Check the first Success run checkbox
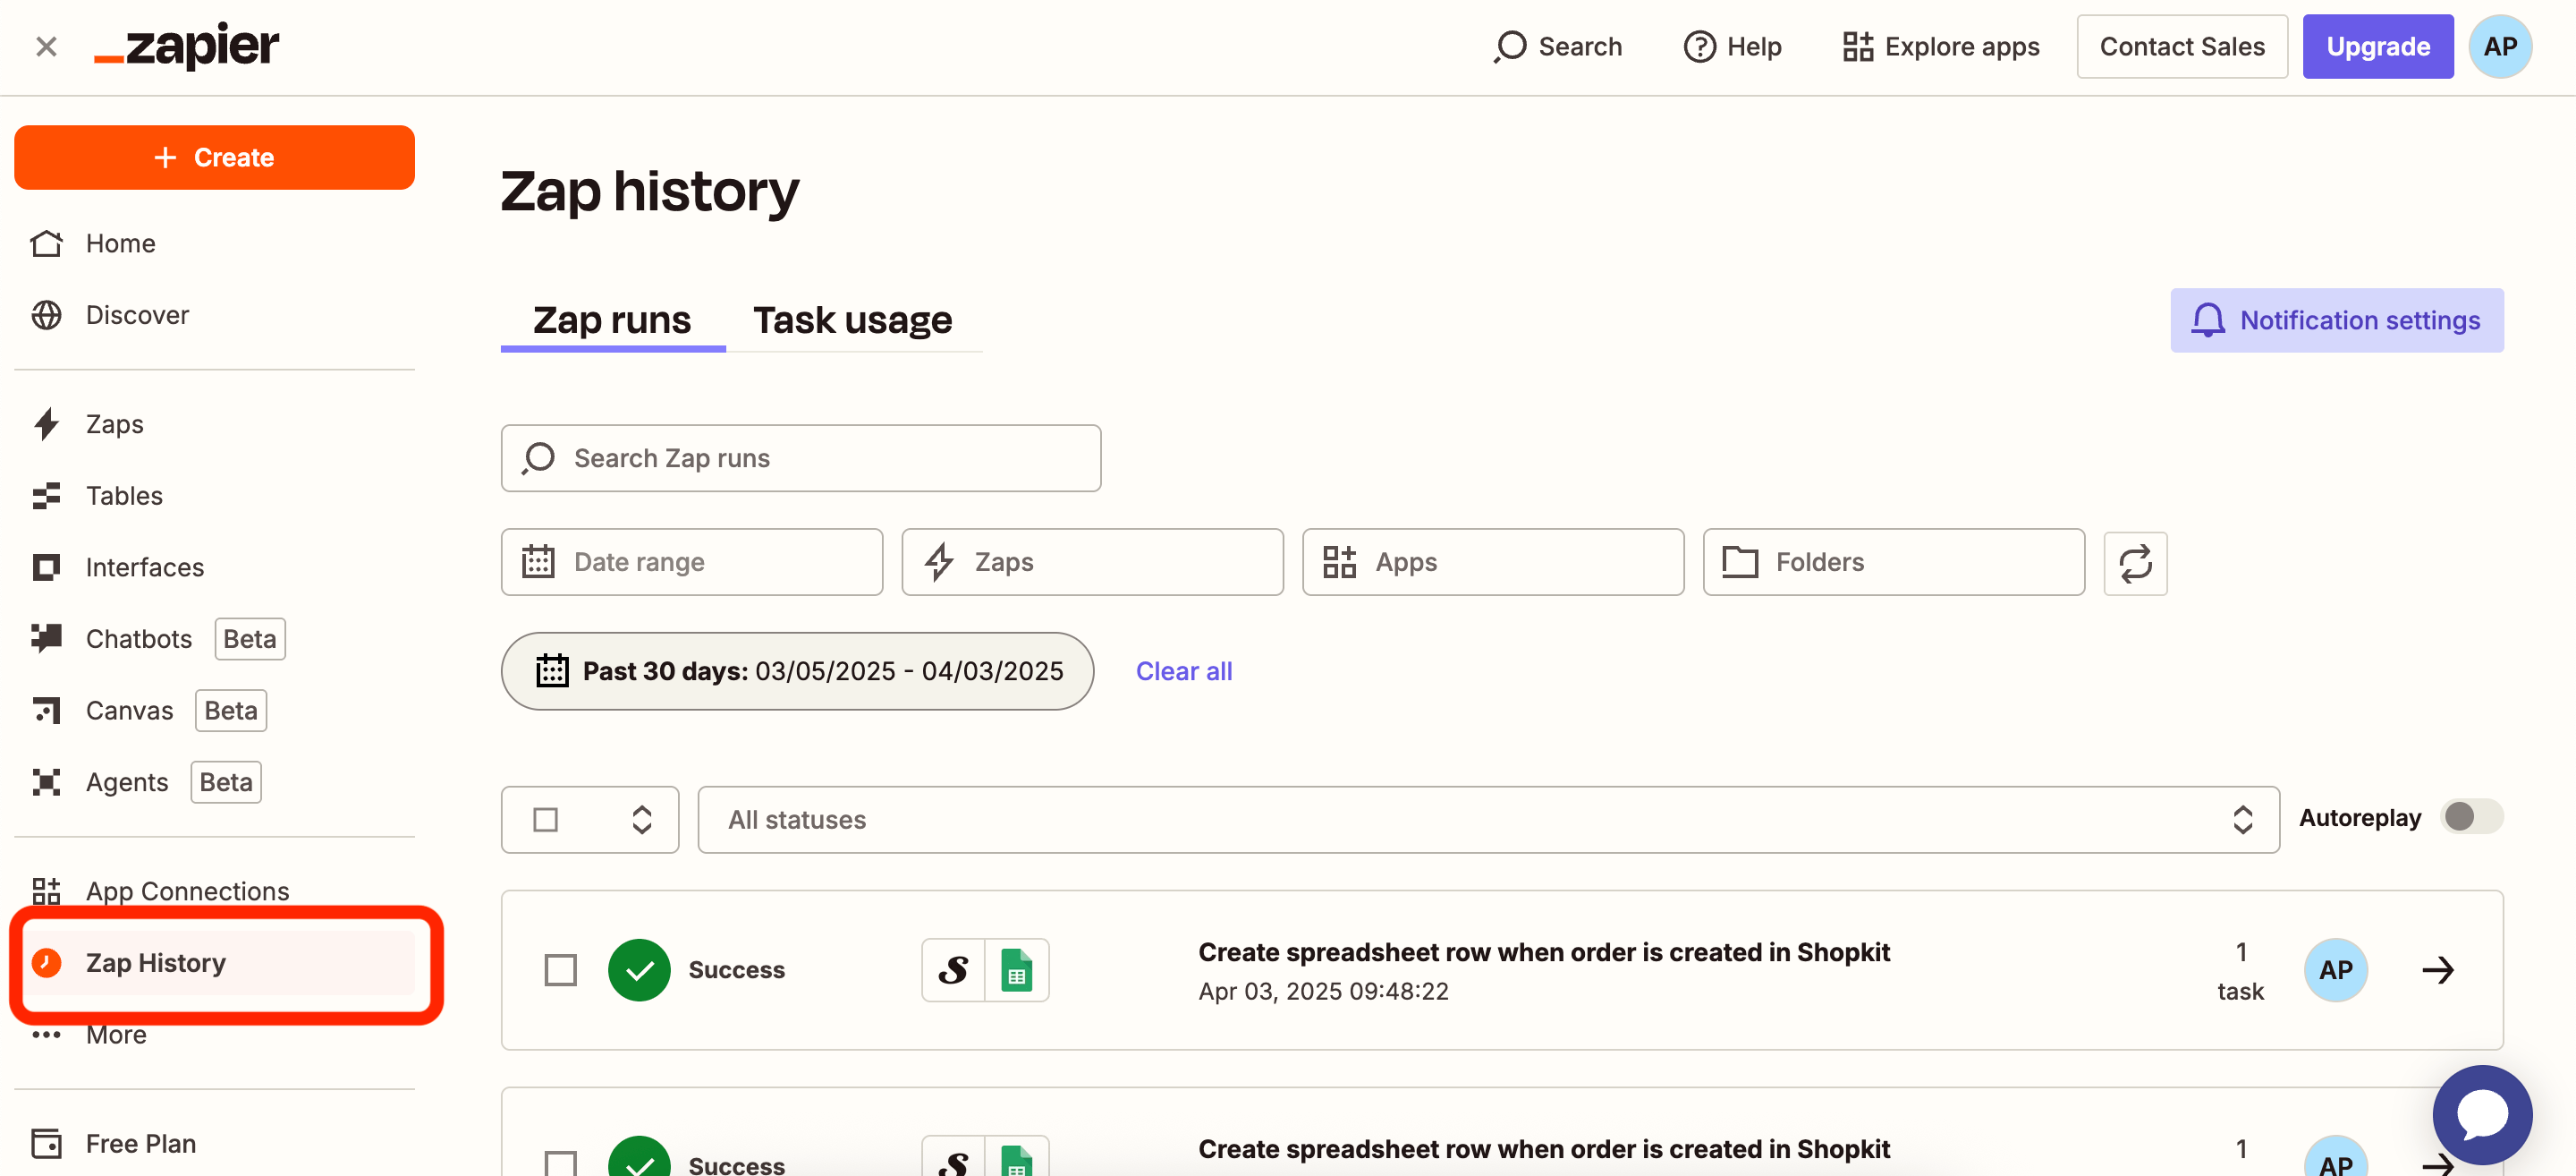The height and width of the screenshot is (1176, 2576). click(560, 969)
